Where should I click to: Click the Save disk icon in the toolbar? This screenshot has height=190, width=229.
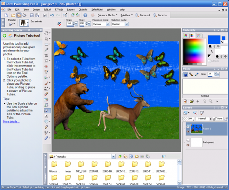[x=31, y=15]
